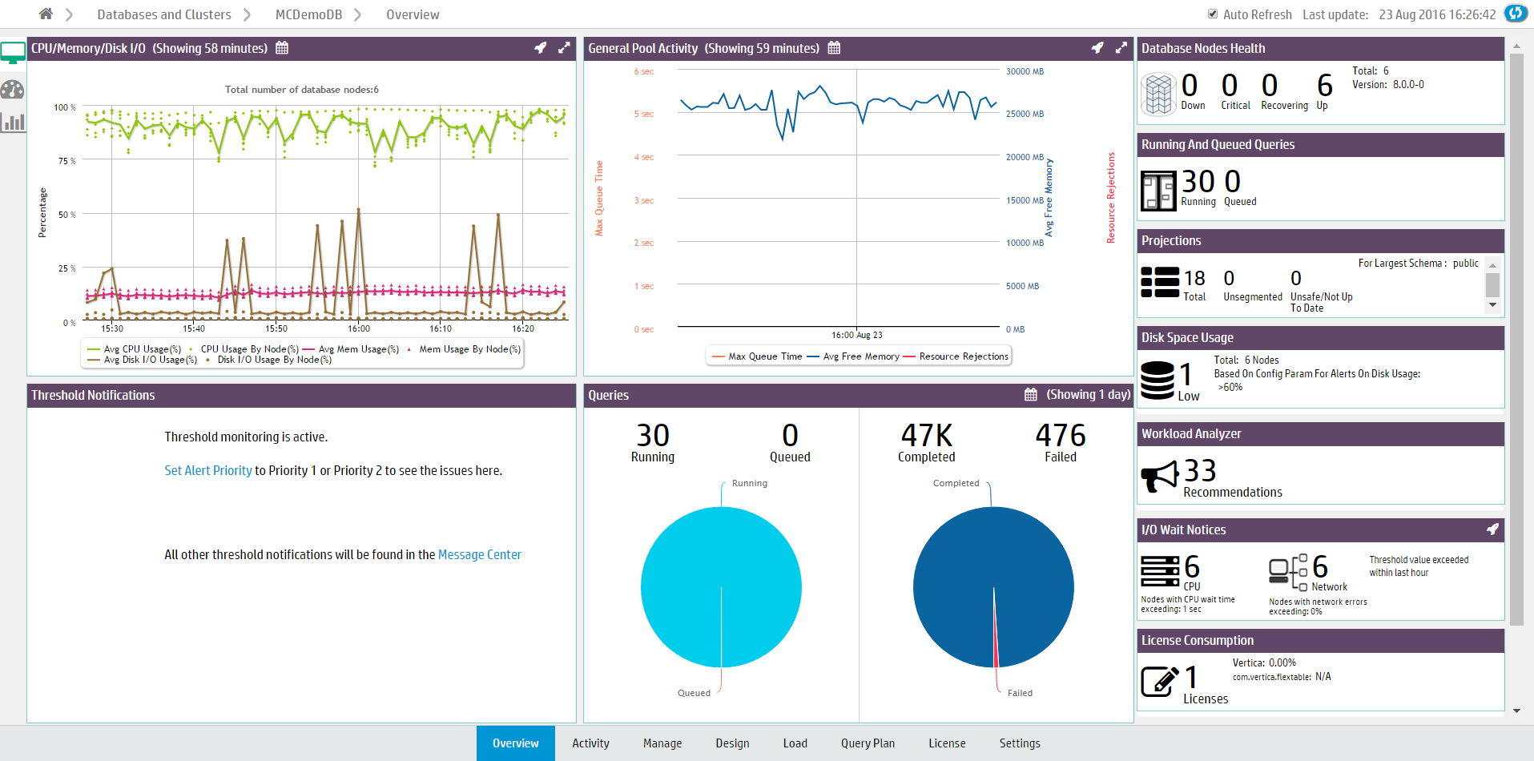Click the Running queries pie chart
Viewport: 1534px width, 761px height.
point(721,587)
